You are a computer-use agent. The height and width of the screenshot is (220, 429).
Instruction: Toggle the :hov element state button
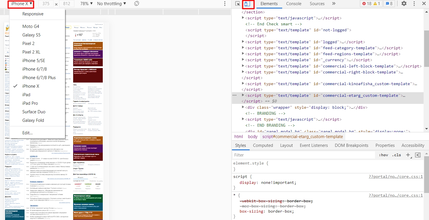[x=383, y=155]
